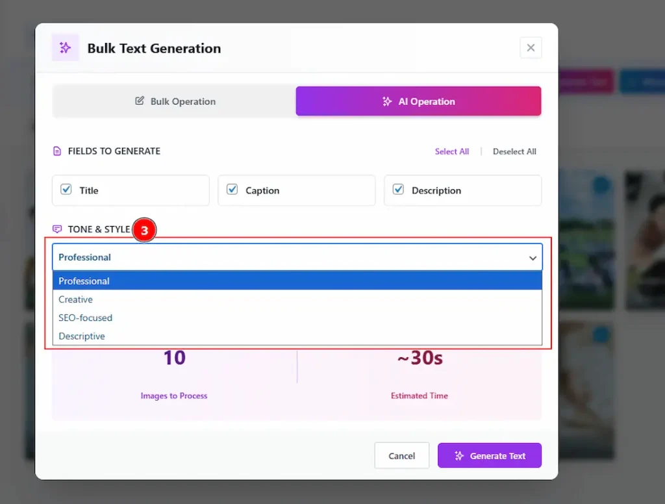This screenshot has height=504, width=665.
Task: Click the sparkle icon beside Bulk Text Generation
Action: tap(65, 48)
